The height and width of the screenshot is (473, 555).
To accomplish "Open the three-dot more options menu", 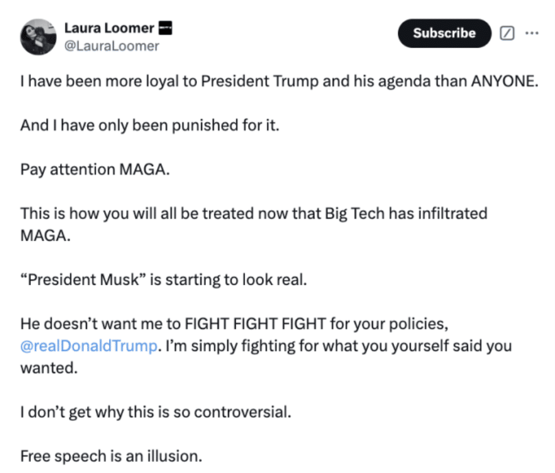I will click(532, 33).
